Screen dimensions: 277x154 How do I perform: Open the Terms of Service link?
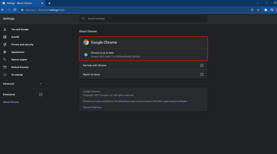pyautogui.click(x=92, y=107)
